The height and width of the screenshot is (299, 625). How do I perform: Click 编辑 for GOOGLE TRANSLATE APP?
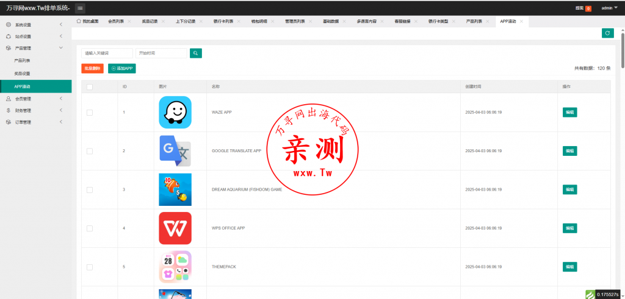pyautogui.click(x=569, y=151)
